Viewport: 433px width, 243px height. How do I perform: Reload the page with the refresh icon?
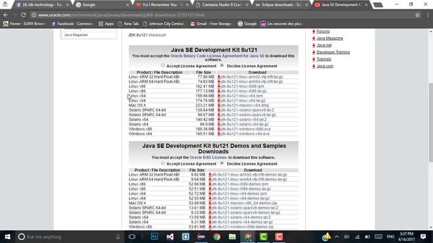coord(24,15)
